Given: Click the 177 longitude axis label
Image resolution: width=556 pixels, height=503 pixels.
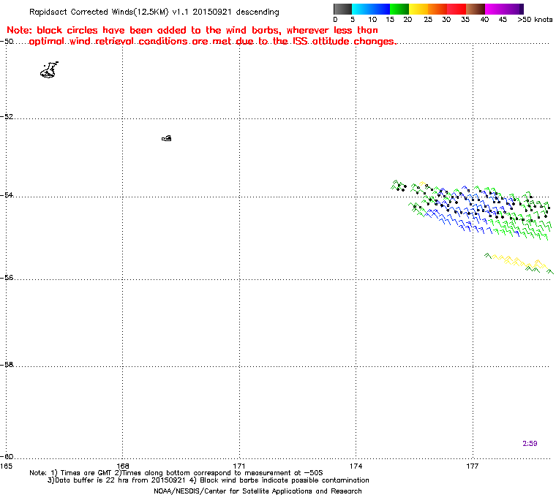Looking at the screenshot, I should pyautogui.click(x=473, y=466).
